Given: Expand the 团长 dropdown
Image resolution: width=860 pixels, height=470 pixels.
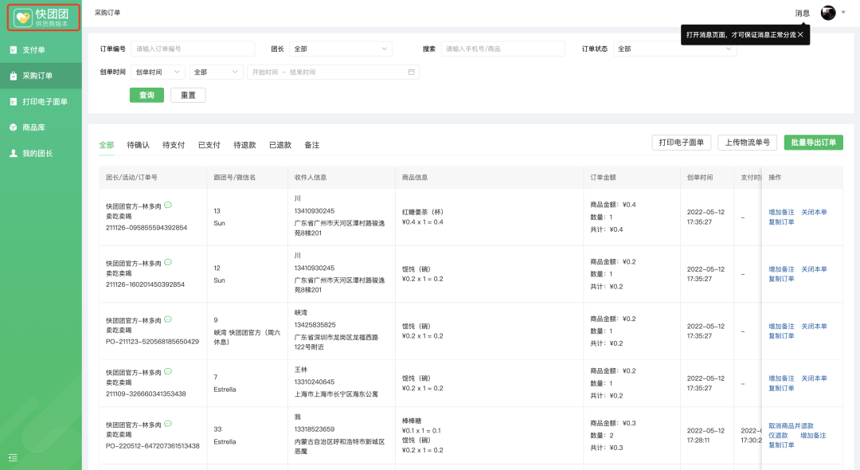Looking at the screenshot, I should pyautogui.click(x=340, y=49).
